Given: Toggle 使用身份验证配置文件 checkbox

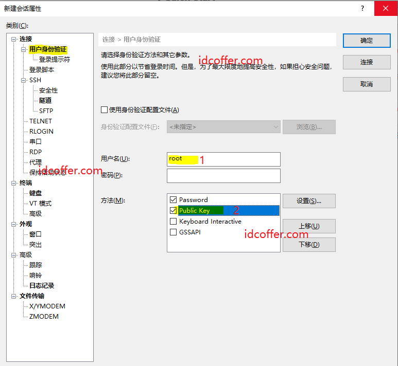Looking at the screenshot, I should pyautogui.click(x=105, y=109).
